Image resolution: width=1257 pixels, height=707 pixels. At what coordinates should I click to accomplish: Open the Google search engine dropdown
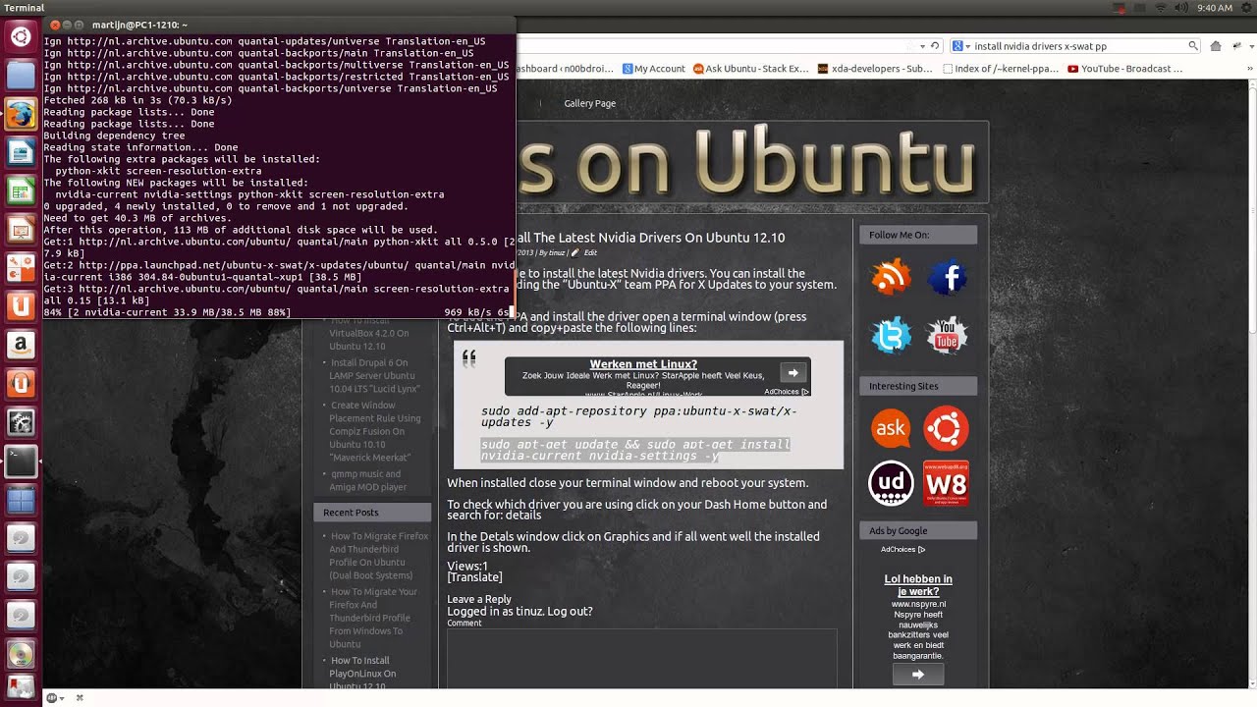(963, 46)
